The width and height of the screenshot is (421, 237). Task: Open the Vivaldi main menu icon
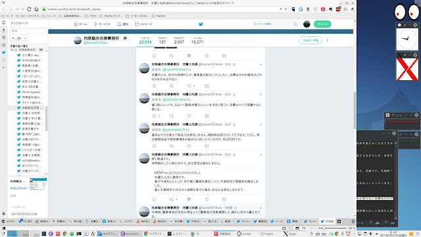(x=3, y=3)
